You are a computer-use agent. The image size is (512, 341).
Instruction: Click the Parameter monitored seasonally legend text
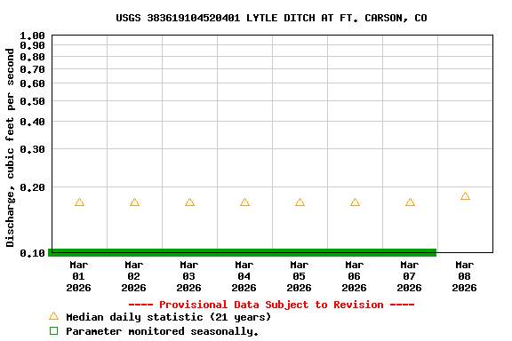click(x=163, y=331)
